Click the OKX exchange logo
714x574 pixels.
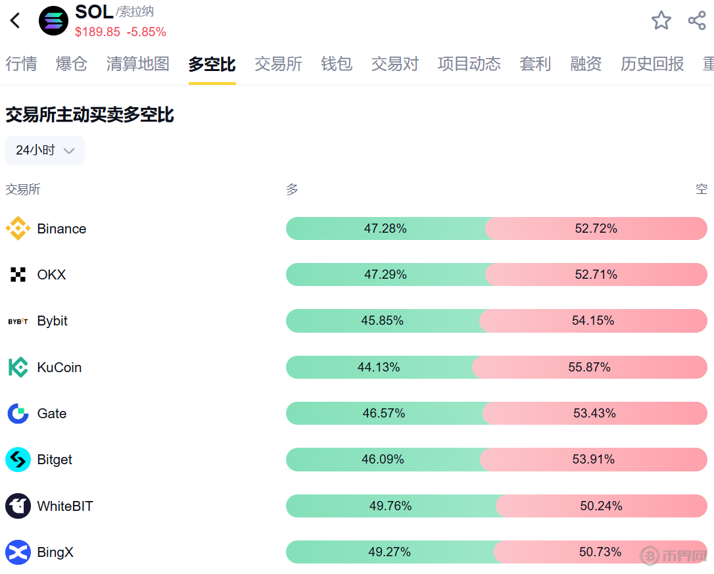tap(18, 275)
